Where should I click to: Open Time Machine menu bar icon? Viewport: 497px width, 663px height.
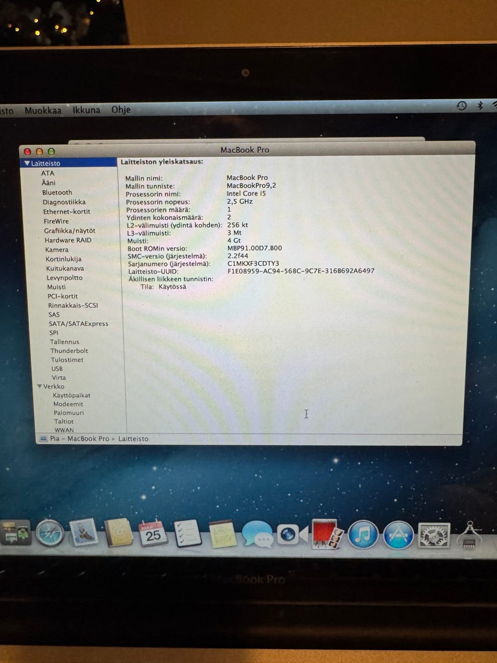[462, 106]
